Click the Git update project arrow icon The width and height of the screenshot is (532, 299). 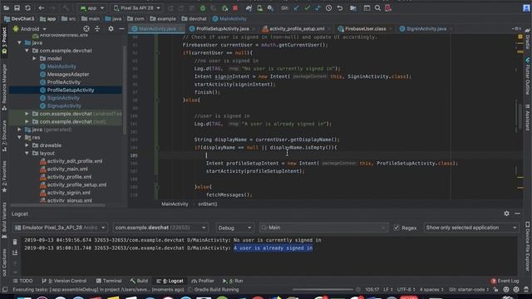click(296, 7)
